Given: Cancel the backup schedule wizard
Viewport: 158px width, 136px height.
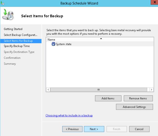Looking at the screenshot, I should pyautogui.click(x=139, y=129).
